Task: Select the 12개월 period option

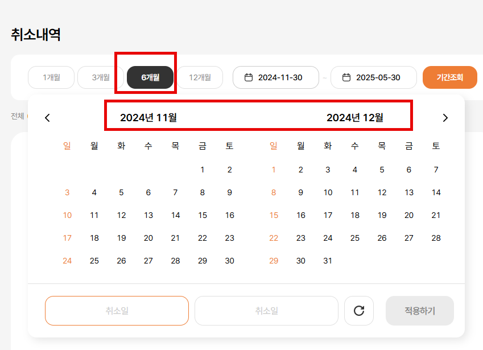Action: [200, 77]
